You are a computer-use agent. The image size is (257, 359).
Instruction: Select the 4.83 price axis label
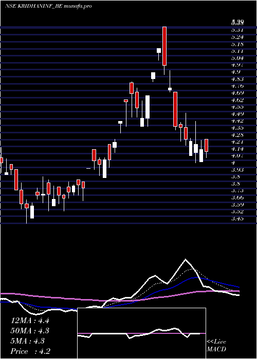tap(237, 79)
